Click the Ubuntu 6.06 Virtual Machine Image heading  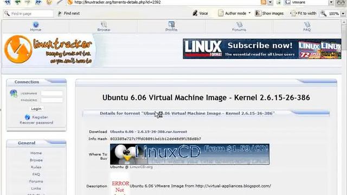pos(206,97)
